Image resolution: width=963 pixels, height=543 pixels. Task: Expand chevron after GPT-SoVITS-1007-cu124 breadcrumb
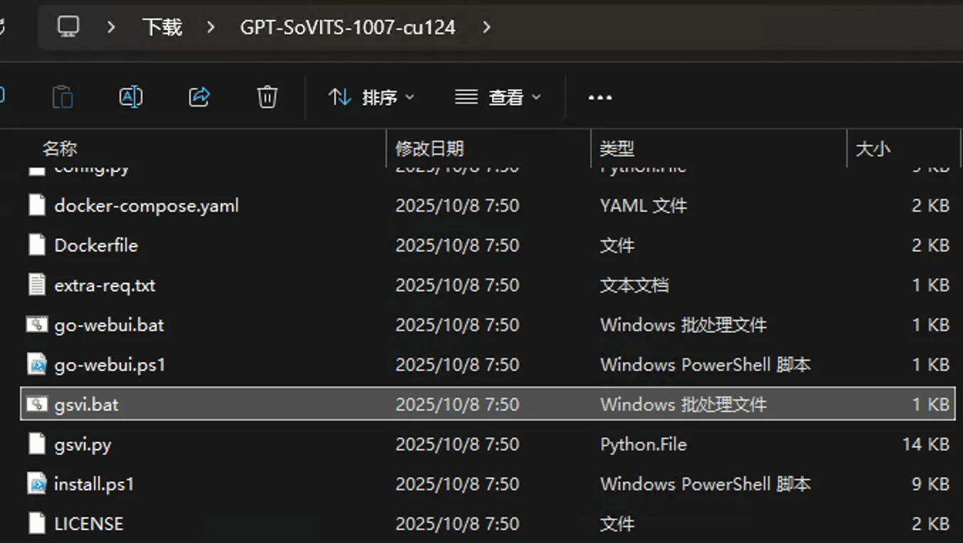486,27
